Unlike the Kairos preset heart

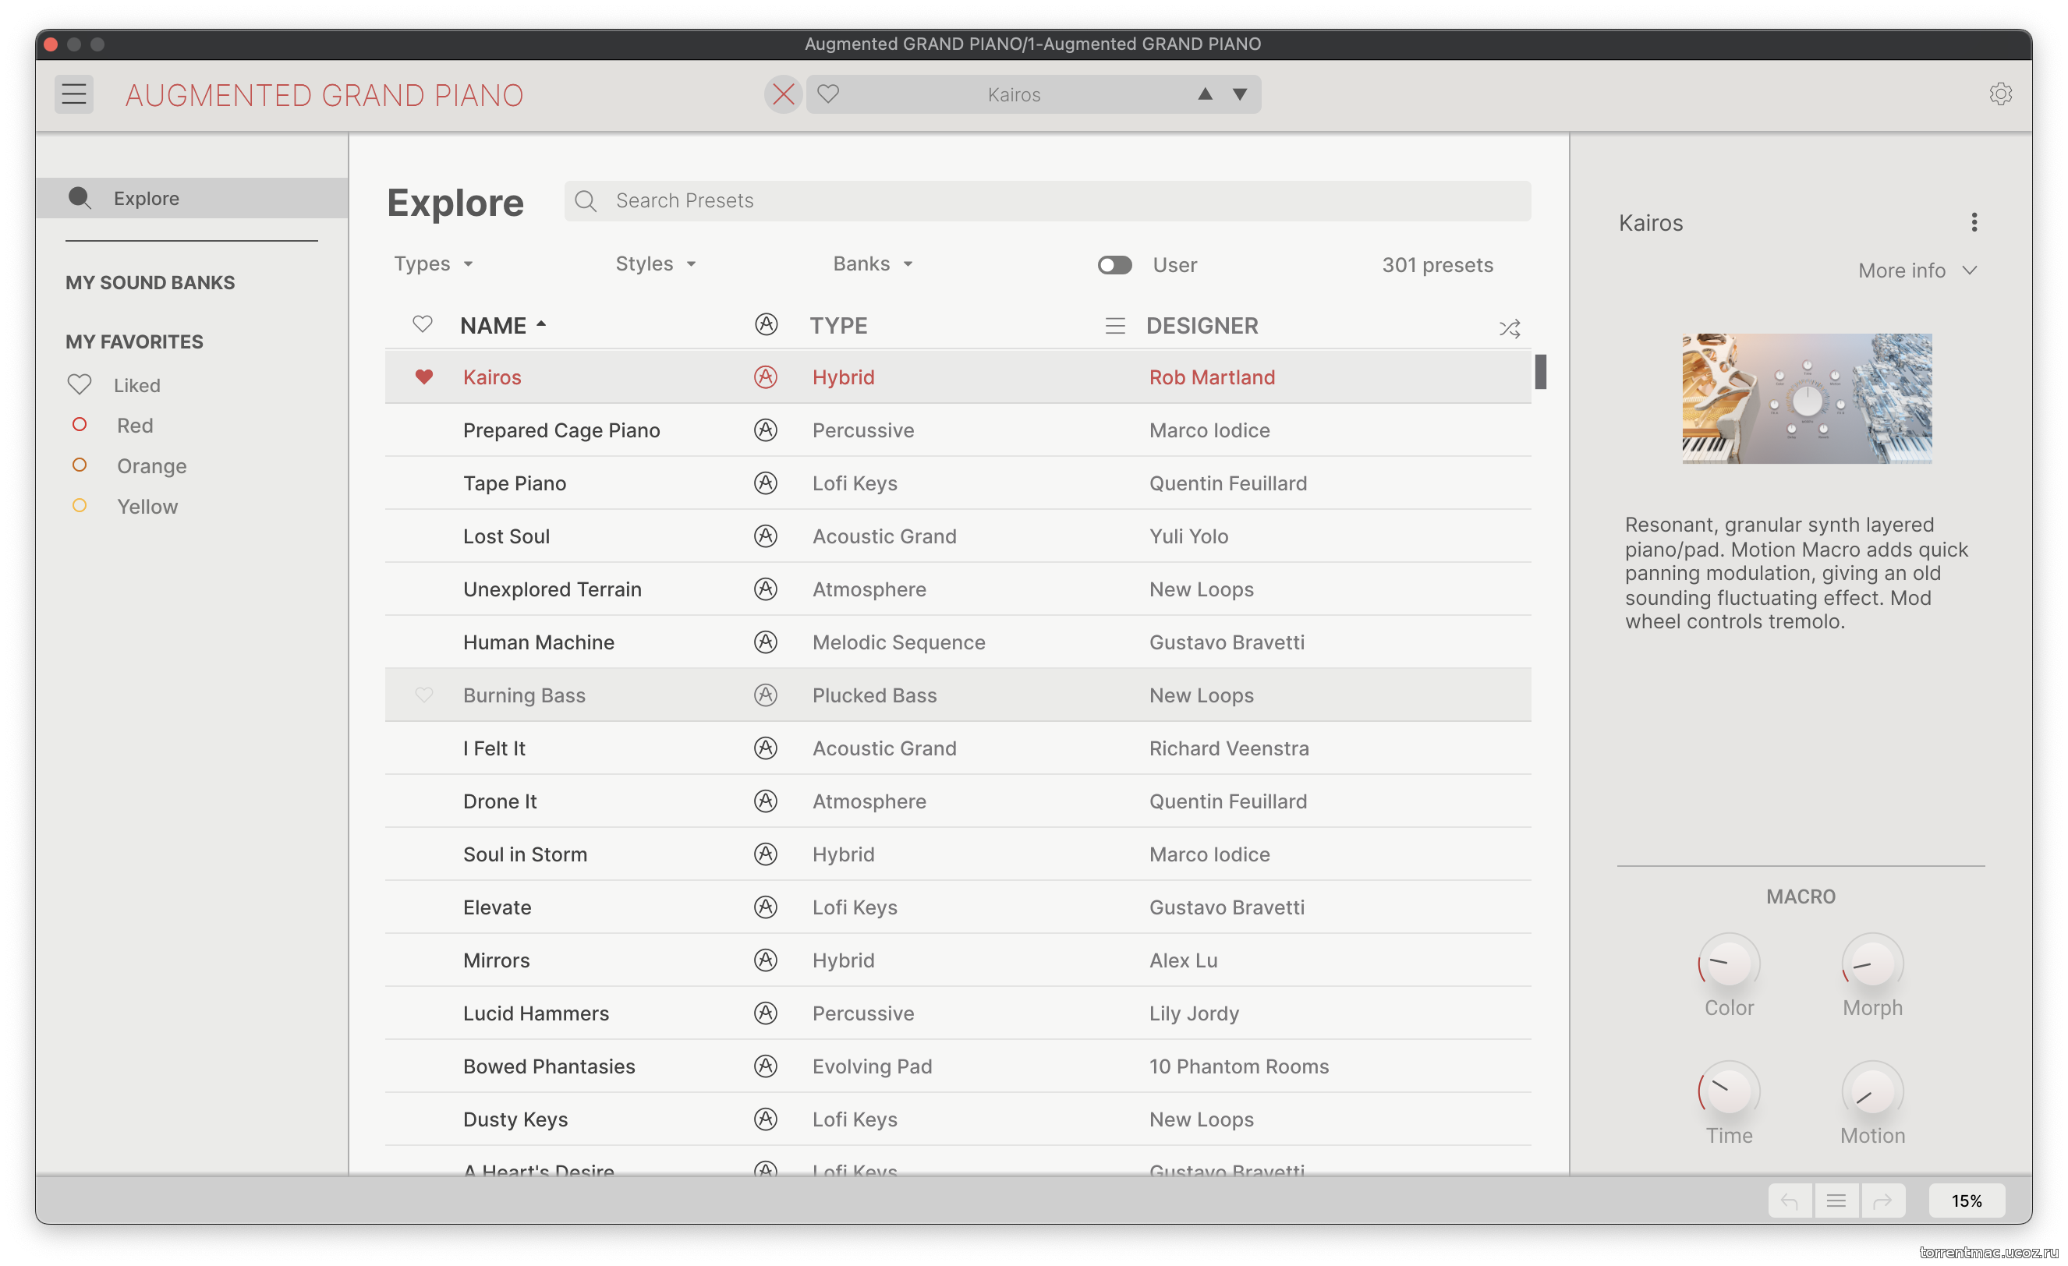(x=424, y=377)
